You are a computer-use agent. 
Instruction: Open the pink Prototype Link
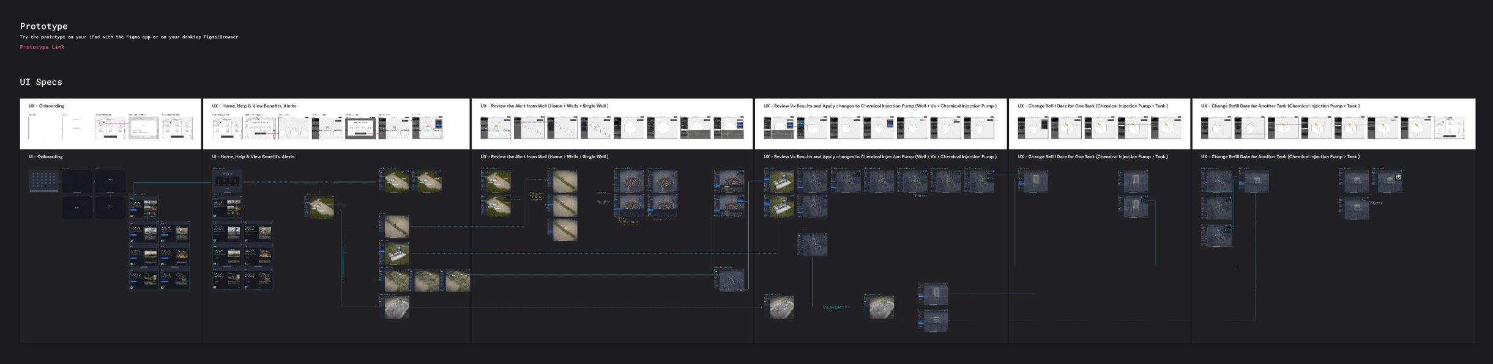point(42,47)
